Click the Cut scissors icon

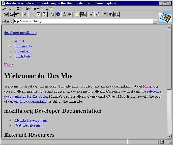[105, 14]
